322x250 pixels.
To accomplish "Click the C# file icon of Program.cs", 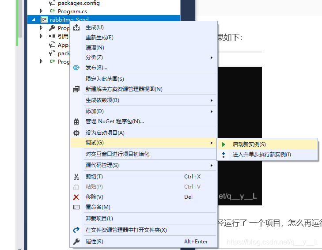I will 52,11.
